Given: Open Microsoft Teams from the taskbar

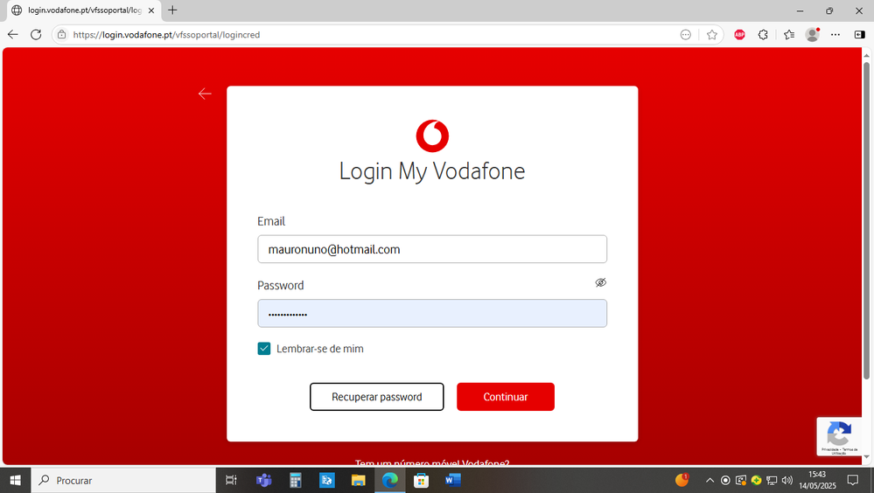Looking at the screenshot, I should tap(263, 480).
